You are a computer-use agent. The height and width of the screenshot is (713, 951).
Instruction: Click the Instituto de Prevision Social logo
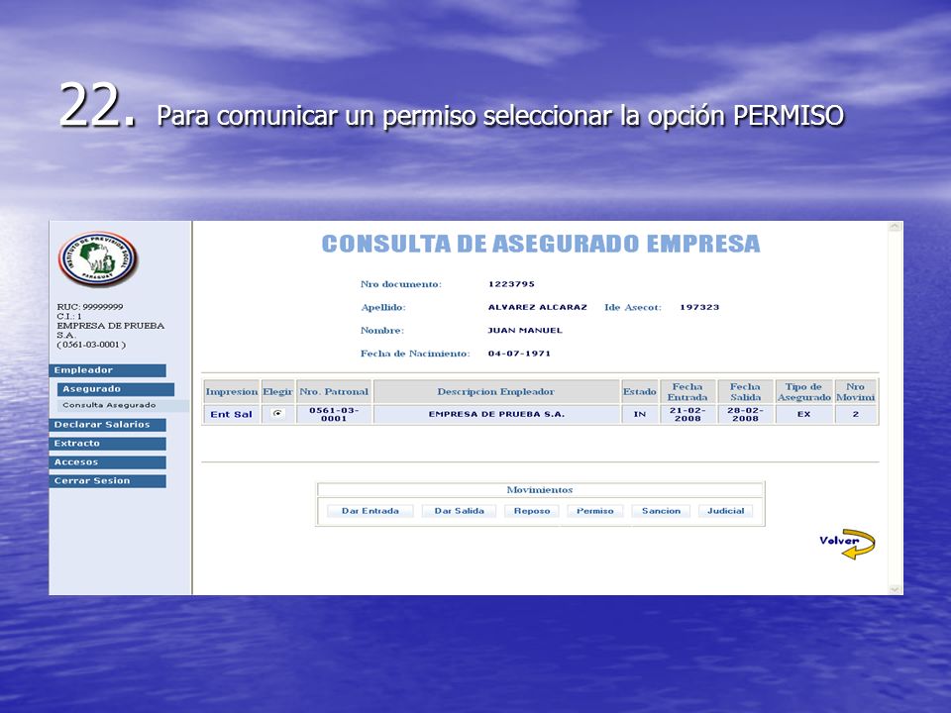98,258
